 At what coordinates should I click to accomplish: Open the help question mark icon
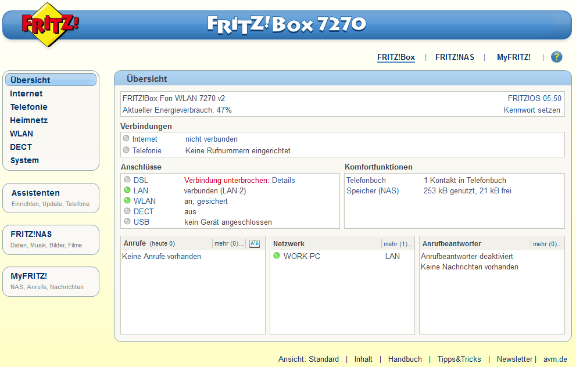click(x=557, y=57)
